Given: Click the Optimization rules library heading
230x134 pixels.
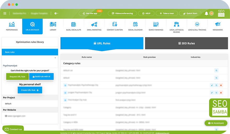Looking at the screenshot, I should click(x=30, y=42).
